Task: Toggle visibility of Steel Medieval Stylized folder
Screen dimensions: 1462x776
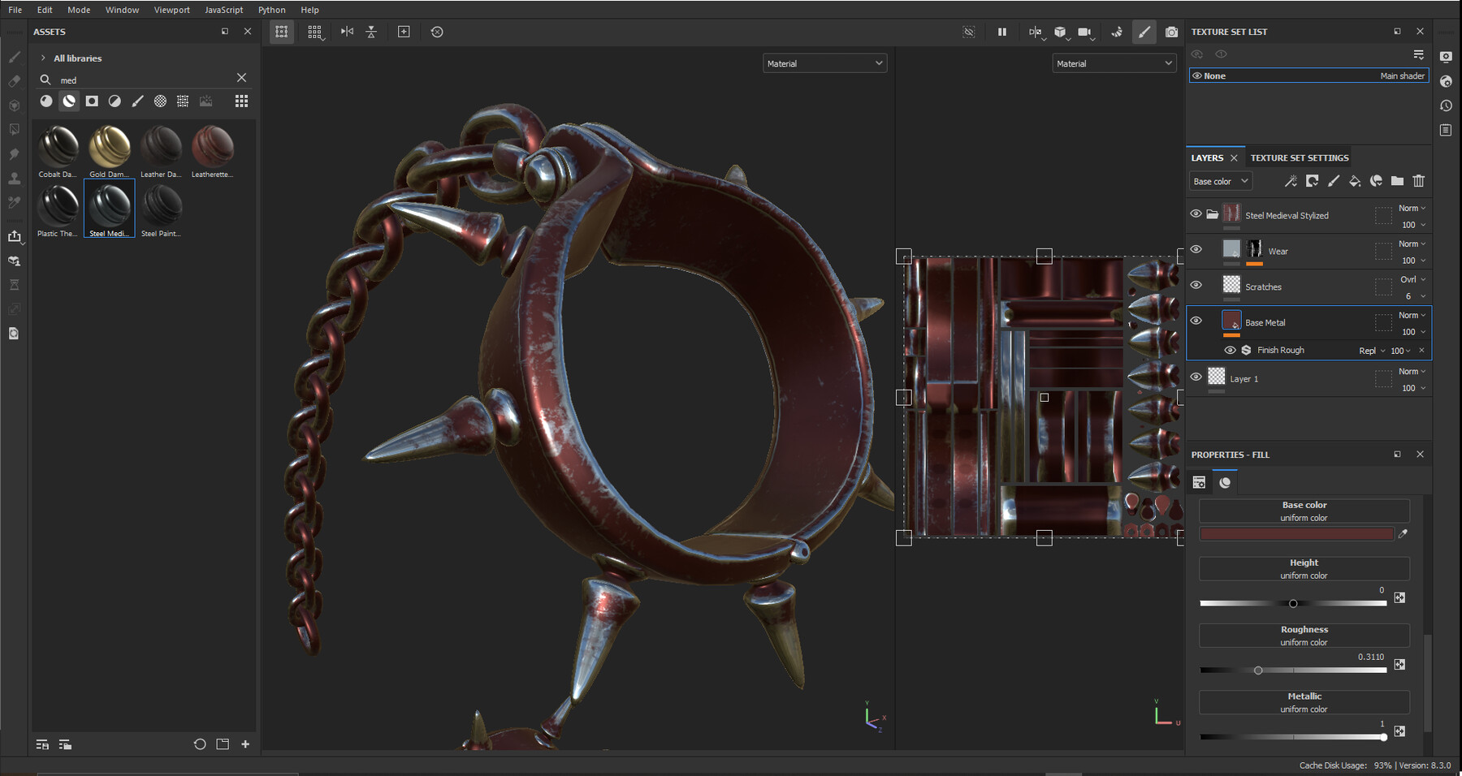Action: (1196, 213)
